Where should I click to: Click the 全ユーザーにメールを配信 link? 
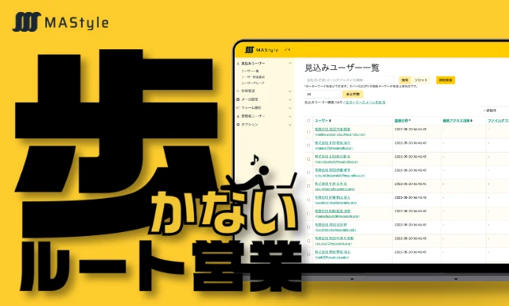point(365,103)
